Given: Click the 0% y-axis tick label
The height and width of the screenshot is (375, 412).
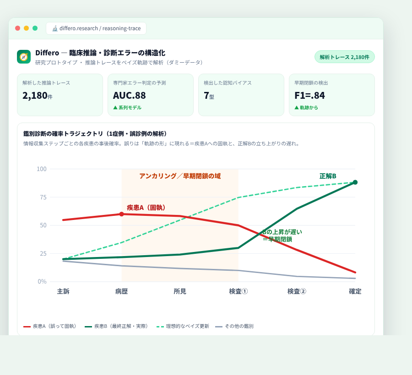Looking at the screenshot, I should pos(42,282).
